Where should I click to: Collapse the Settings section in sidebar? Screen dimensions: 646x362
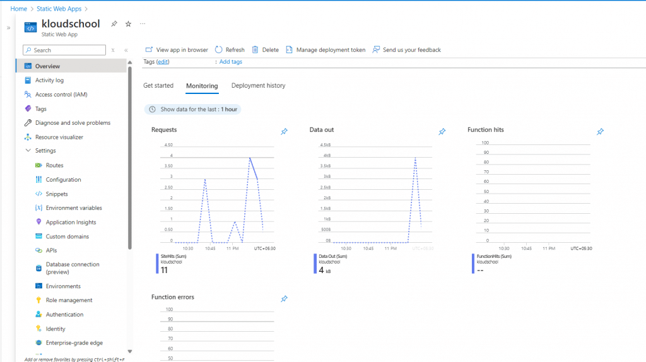pyautogui.click(x=28, y=151)
